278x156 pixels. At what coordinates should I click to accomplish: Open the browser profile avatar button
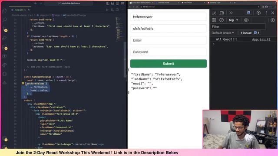click(269, 7)
